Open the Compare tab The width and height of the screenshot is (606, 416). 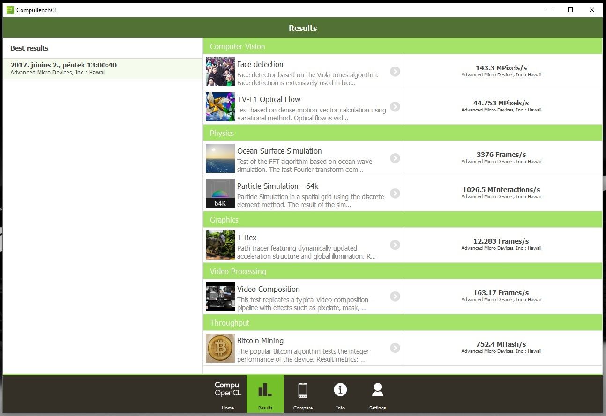click(303, 394)
